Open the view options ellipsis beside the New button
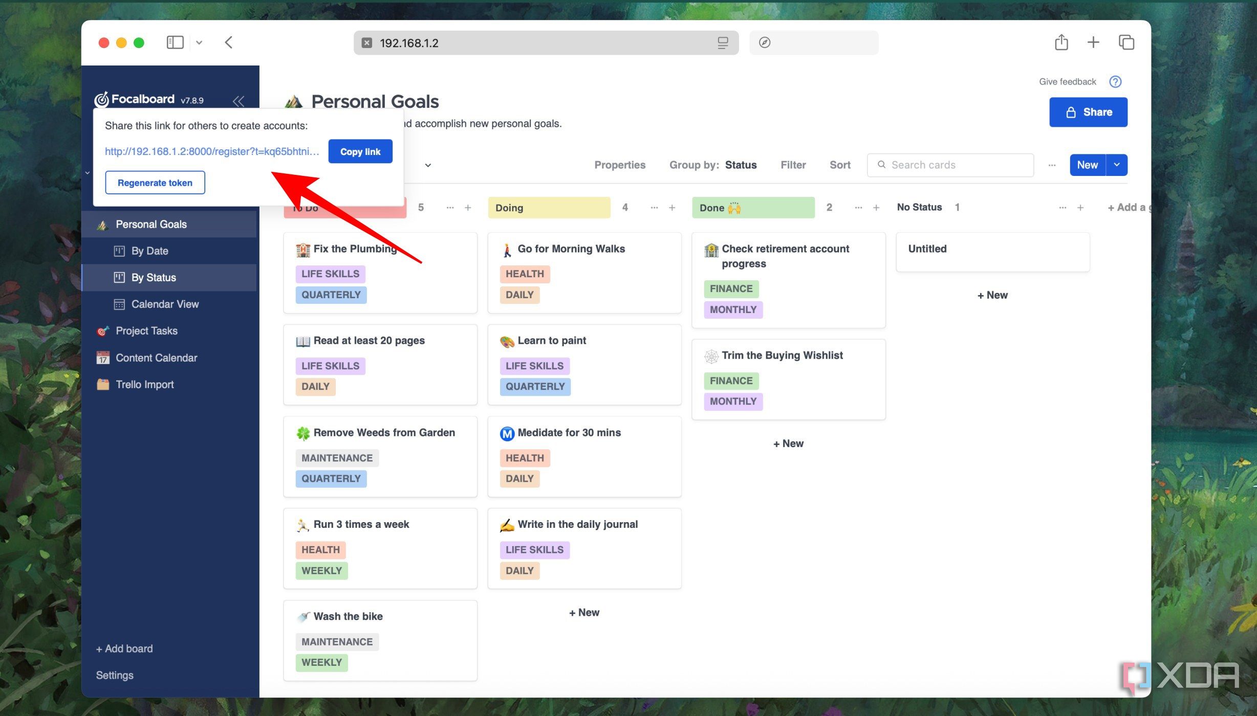 1052,165
